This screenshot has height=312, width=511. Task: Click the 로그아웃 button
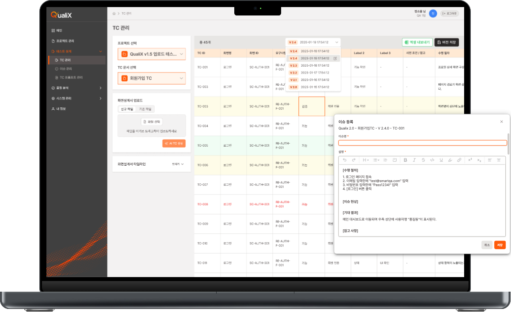[450, 13]
